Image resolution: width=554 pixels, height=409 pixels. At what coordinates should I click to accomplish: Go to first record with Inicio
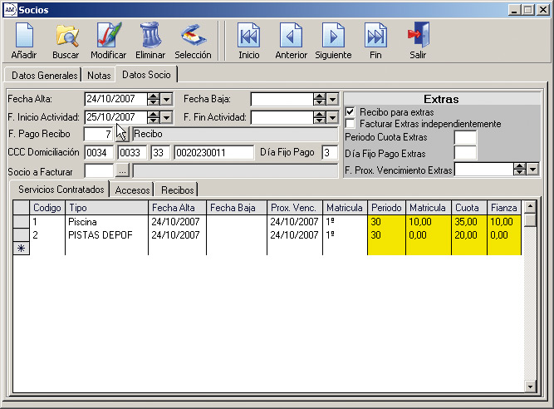pyautogui.click(x=248, y=36)
